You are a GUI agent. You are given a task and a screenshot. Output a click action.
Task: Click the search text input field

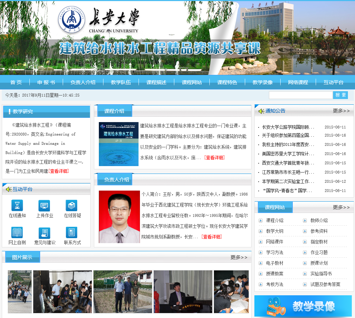click(x=300, y=95)
